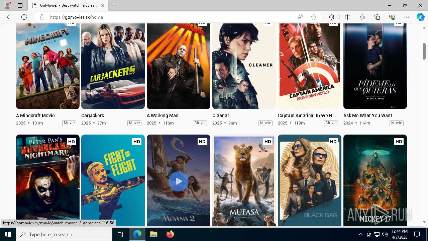The image size is (428, 241).
Task: Open A Minecraft Movie poster
Action: pyautogui.click(x=48, y=66)
